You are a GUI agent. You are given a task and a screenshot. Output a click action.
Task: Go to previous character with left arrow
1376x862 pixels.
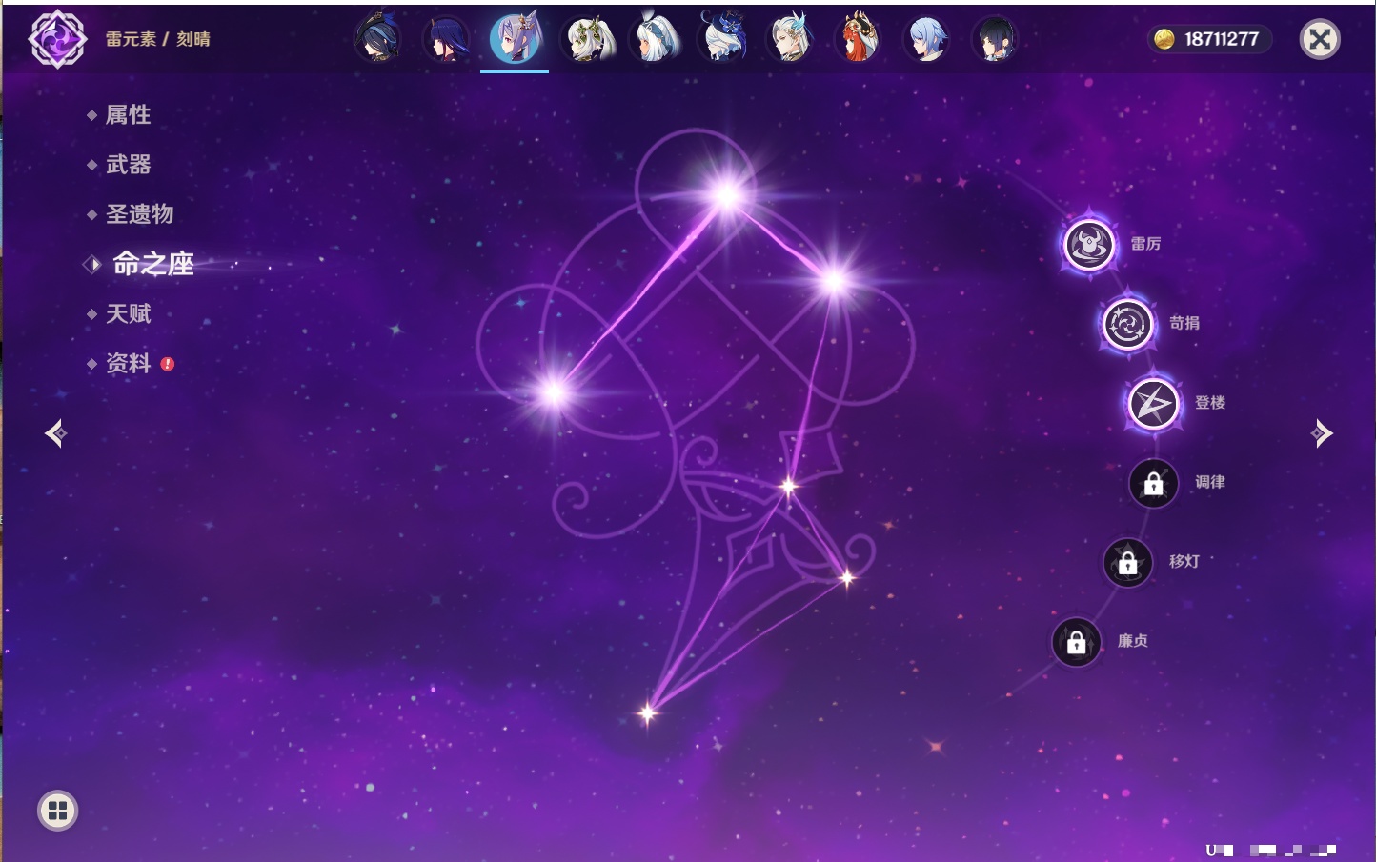pos(55,433)
